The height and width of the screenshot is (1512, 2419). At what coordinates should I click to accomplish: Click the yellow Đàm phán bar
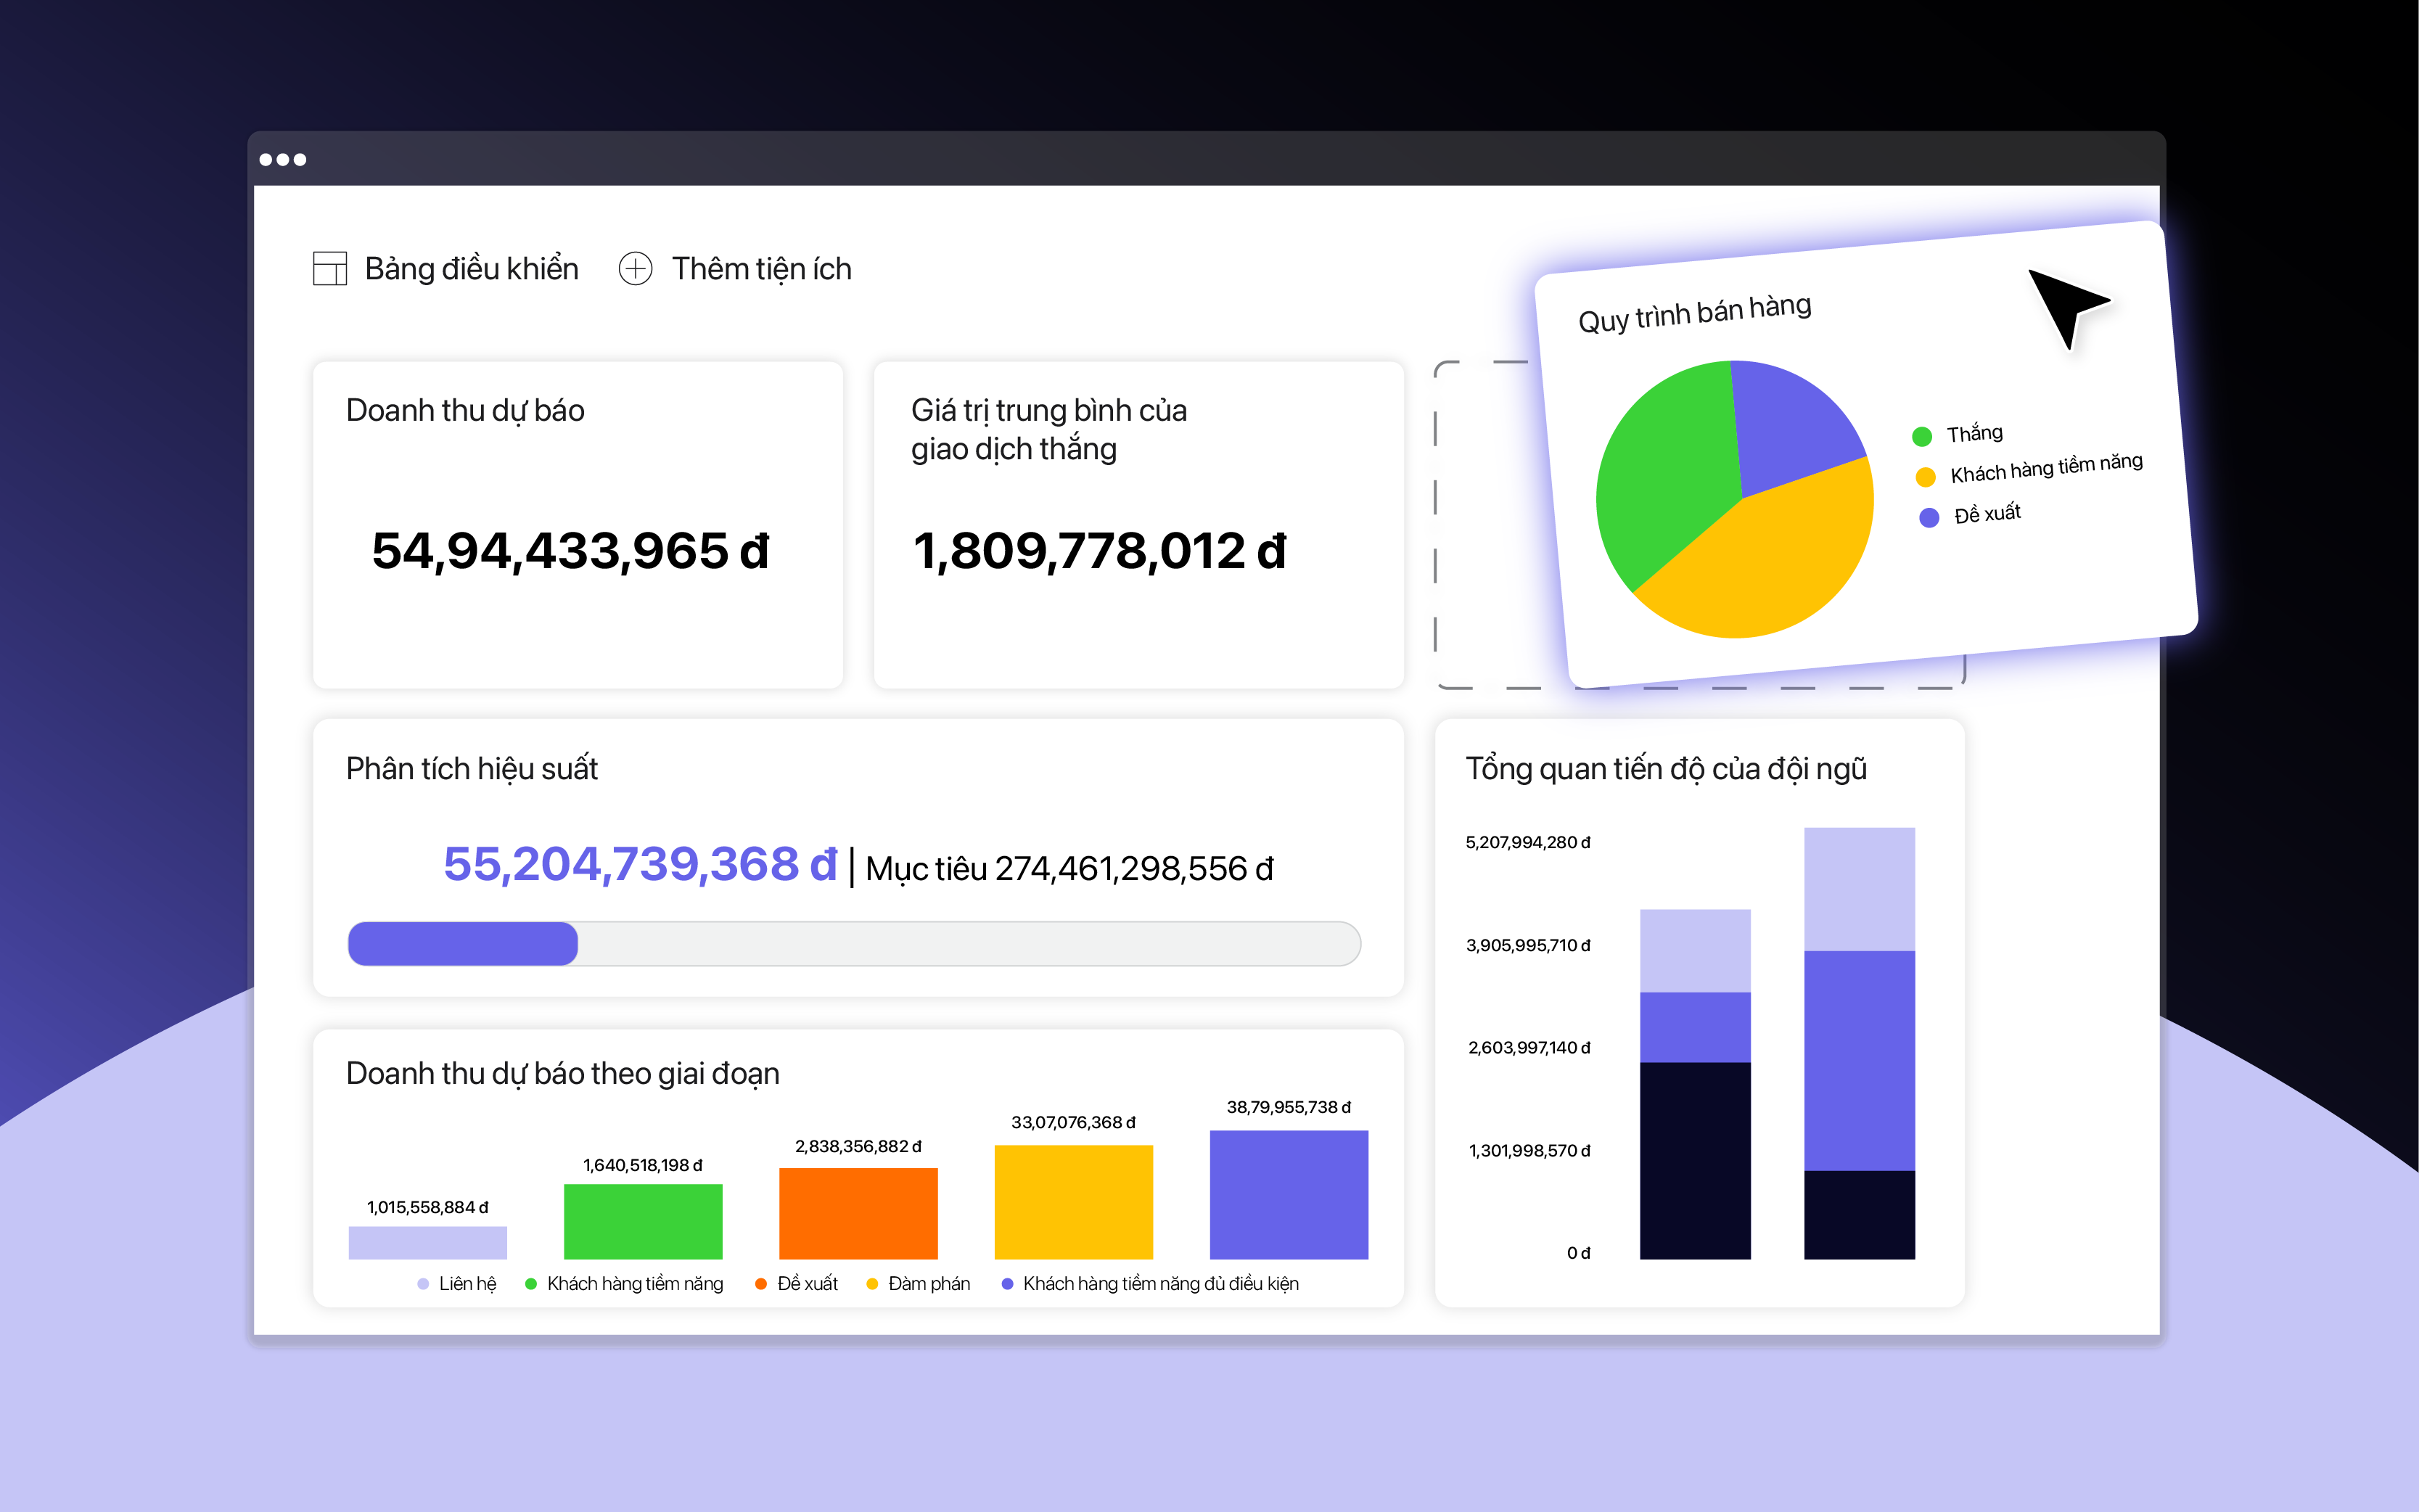[x=1073, y=1202]
